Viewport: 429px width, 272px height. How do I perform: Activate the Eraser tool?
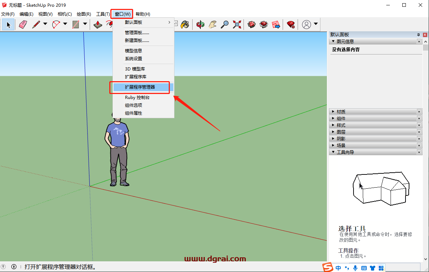click(x=22, y=25)
